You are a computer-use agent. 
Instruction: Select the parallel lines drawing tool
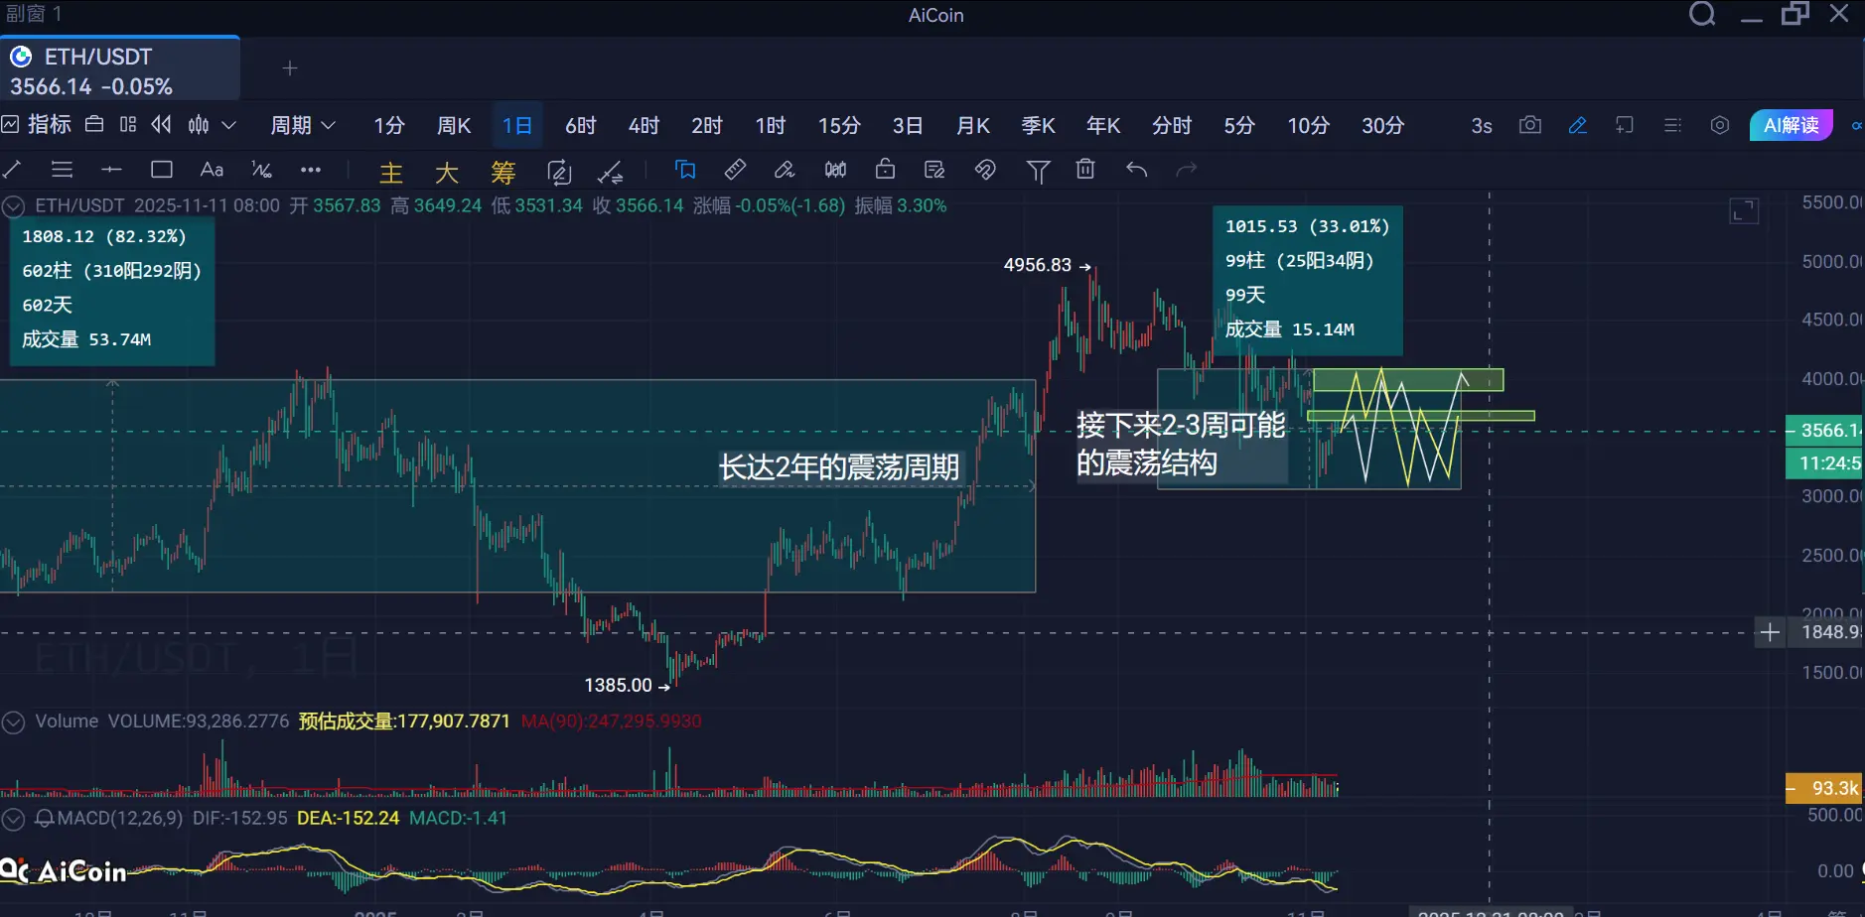click(63, 170)
